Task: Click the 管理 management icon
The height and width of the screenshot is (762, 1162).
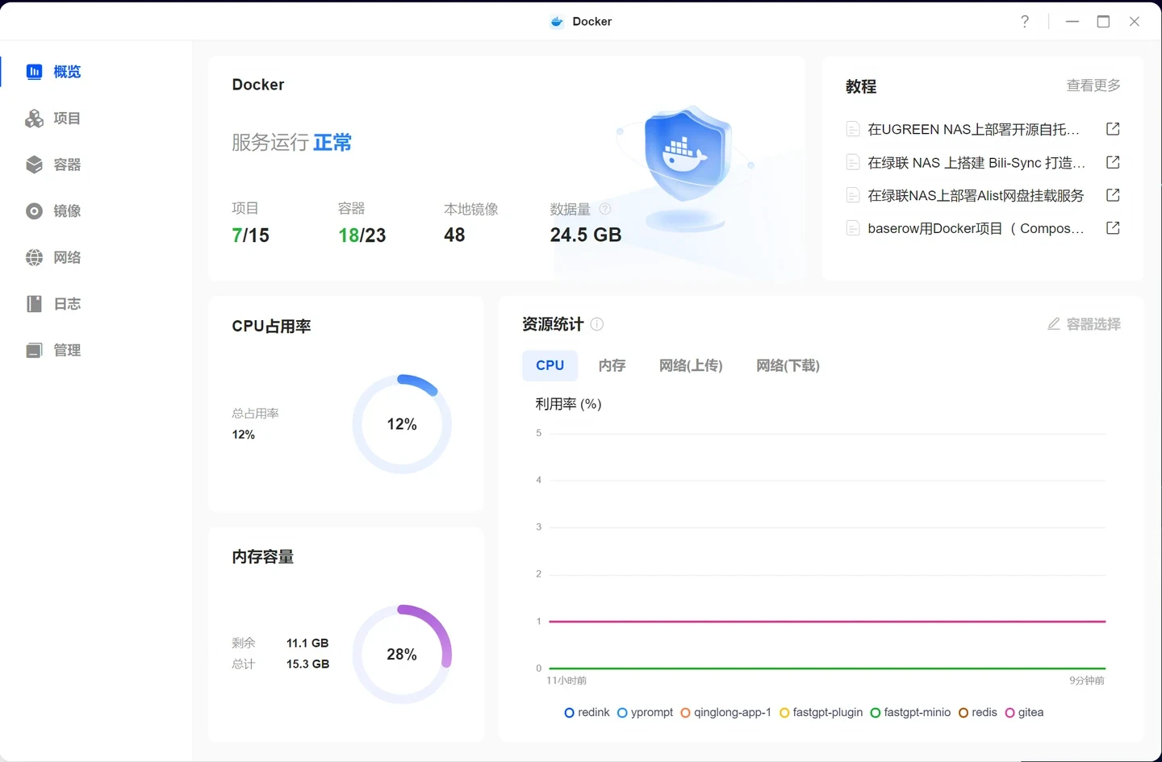Action: [34, 350]
